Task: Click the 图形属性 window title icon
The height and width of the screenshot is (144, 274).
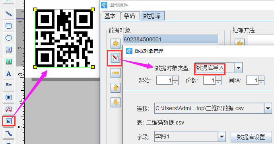Action: (x=104, y=5)
